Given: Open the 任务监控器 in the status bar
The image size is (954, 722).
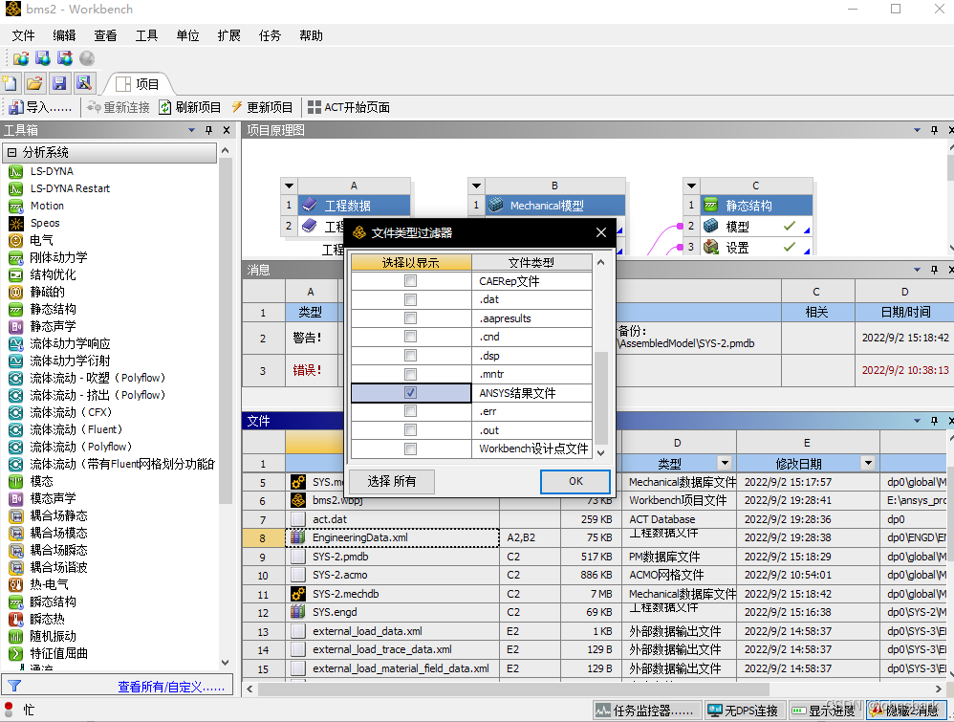Looking at the screenshot, I should click(x=644, y=711).
